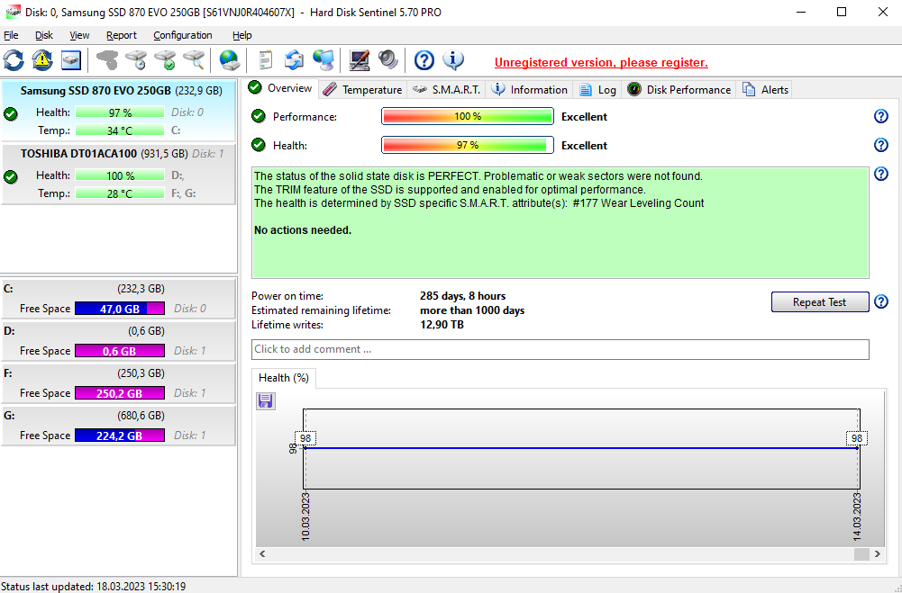Select the C: partition entry
The image size is (902, 593).
[119, 298]
